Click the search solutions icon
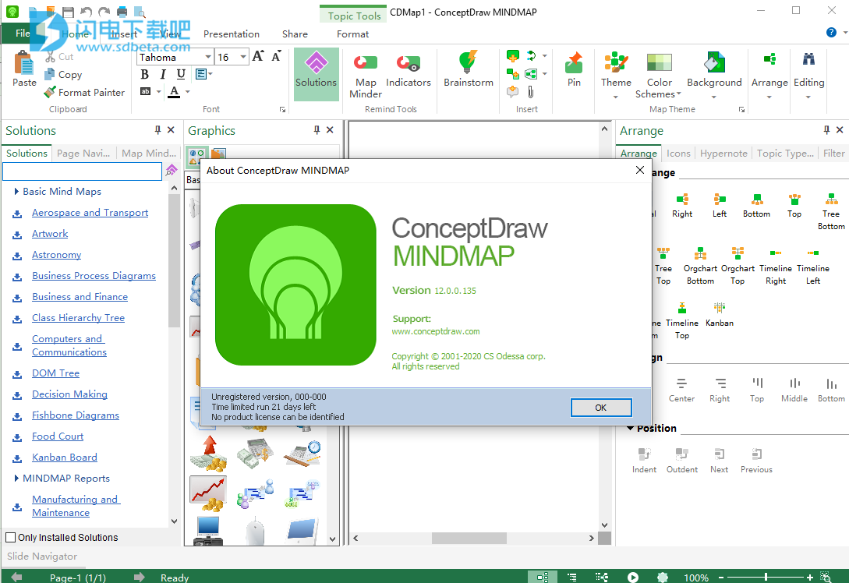This screenshot has height=583, width=849. click(x=172, y=171)
